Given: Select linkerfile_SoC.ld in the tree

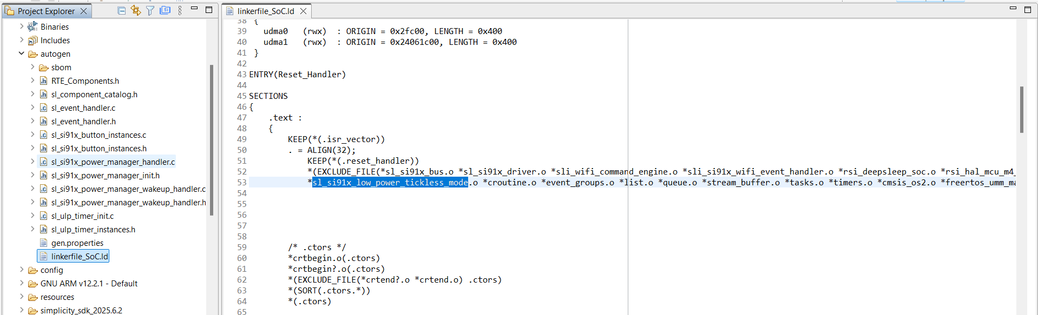Looking at the screenshot, I should 80,257.
